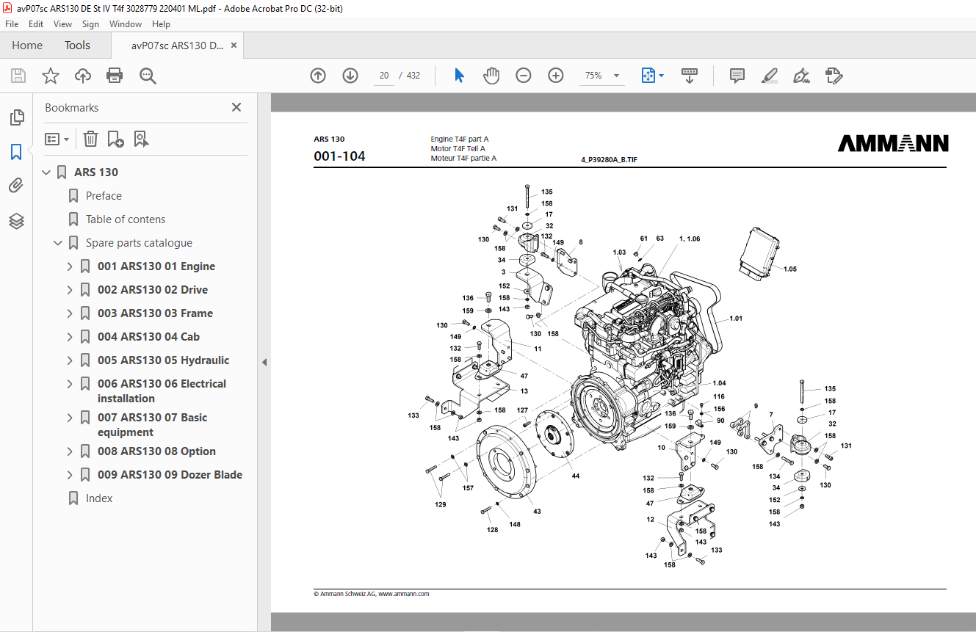Go to next page arrow
Viewport: 976px width, 632px height.
(350, 76)
